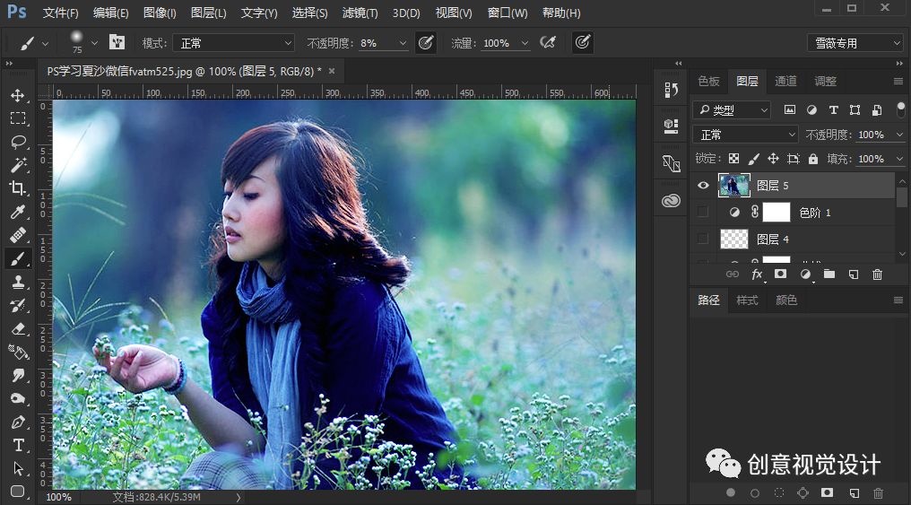Select the Eyedropper tool
Image resolution: width=911 pixels, height=505 pixels.
click(x=17, y=212)
